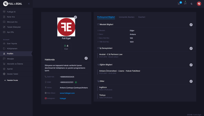204x116 pixels.
Task: Edit Eğitim Bilgileri with pencil icon
Action: click(191, 65)
